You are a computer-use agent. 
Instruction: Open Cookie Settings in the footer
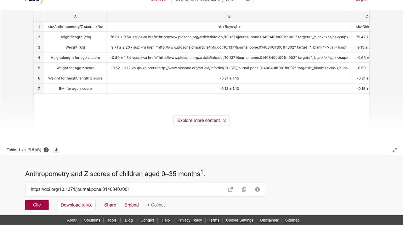(240, 220)
